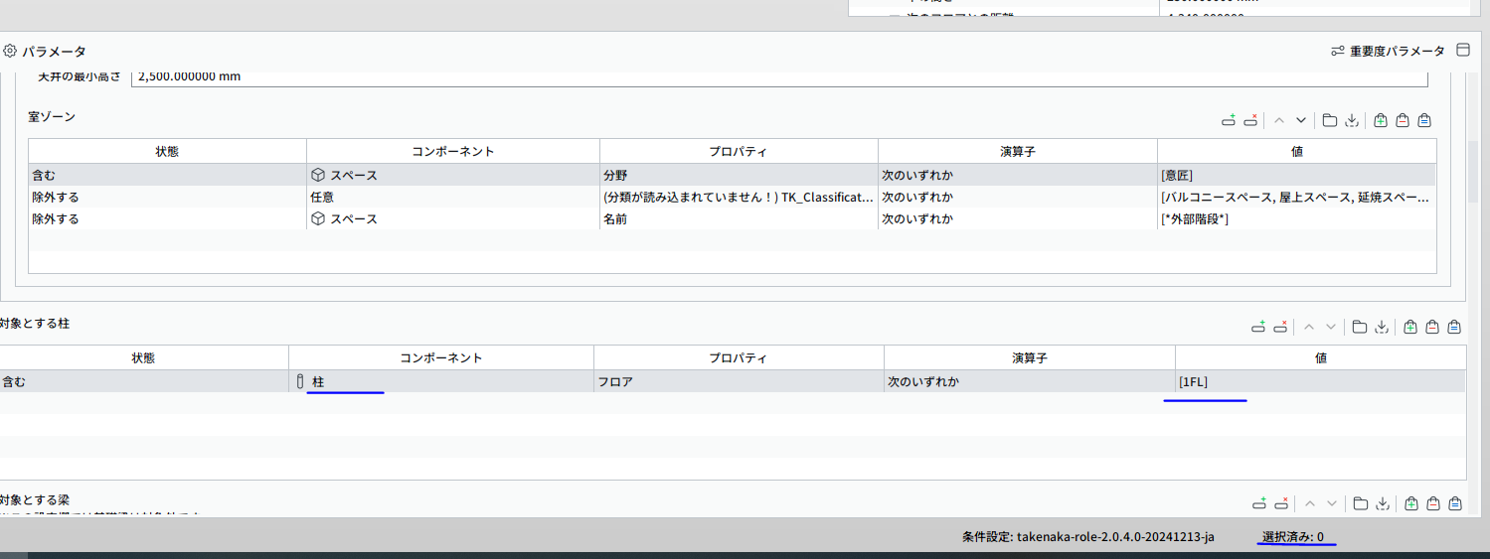Select the 含む cell in 室ゾーン table
The height and width of the screenshot is (559, 1490).
167,175
